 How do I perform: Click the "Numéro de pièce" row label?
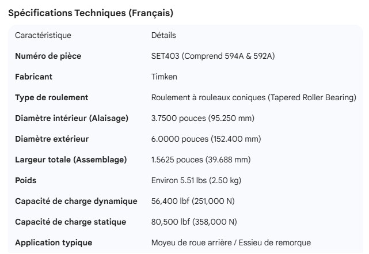point(48,56)
